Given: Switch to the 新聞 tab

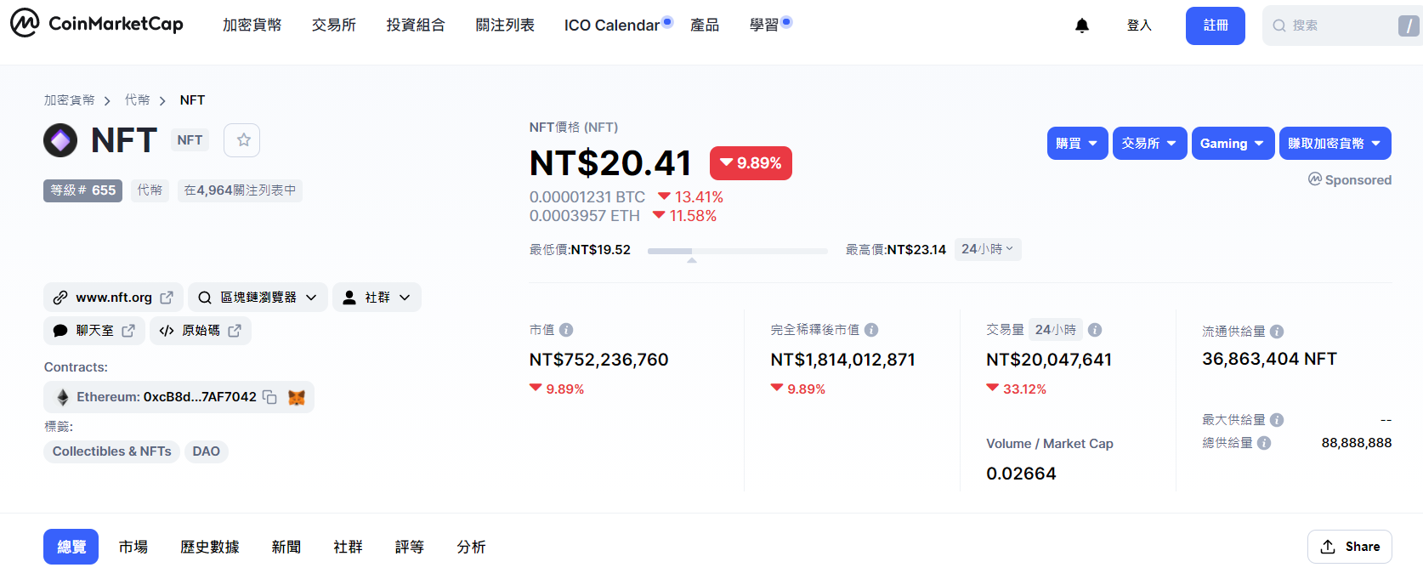Looking at the screenshot, I should (286, 547).
